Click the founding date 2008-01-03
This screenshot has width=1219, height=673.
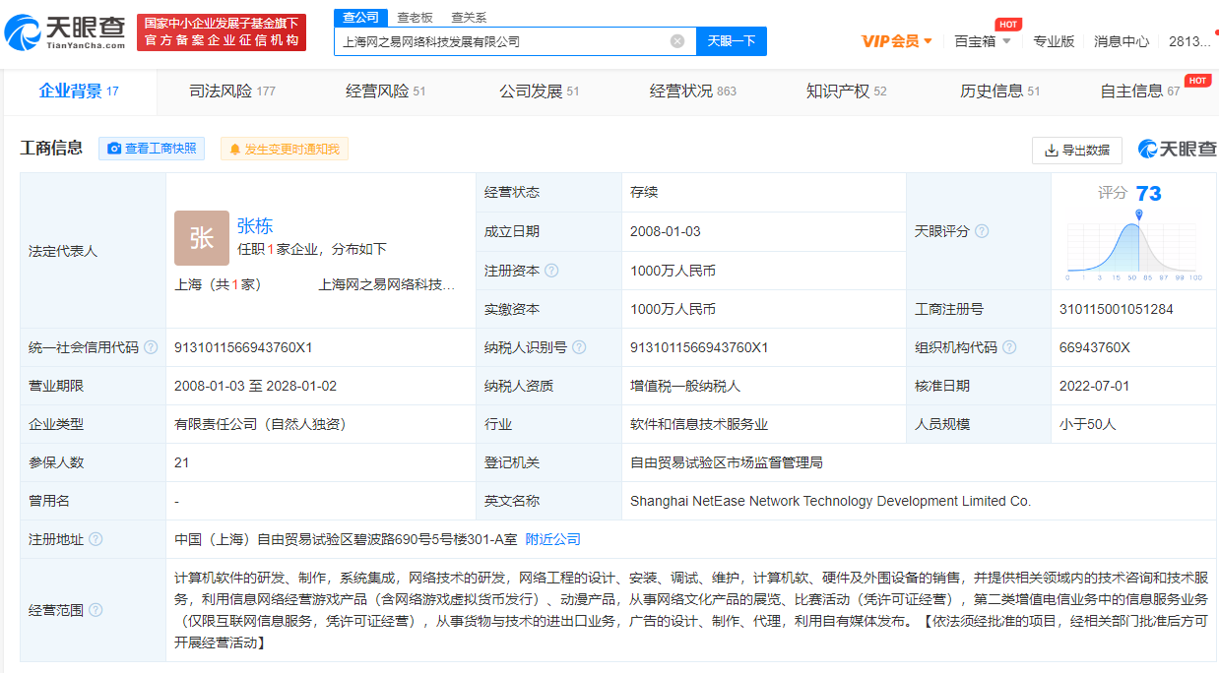666,231
